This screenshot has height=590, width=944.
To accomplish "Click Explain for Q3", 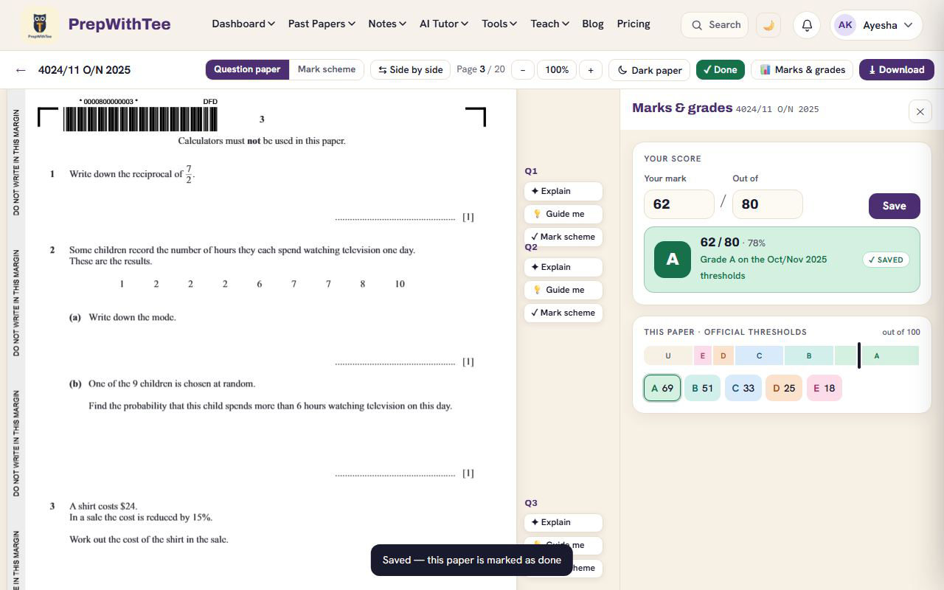I will click(563, 522).
